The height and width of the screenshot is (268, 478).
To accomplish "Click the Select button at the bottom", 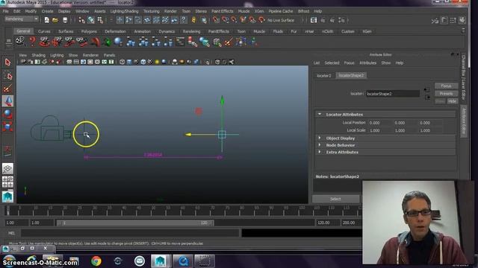I will 335,199.
